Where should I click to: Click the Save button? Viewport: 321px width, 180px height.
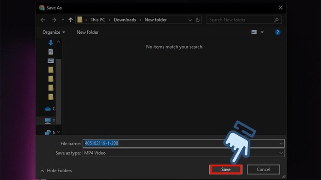pyautogui.click(x=226, y=169)
